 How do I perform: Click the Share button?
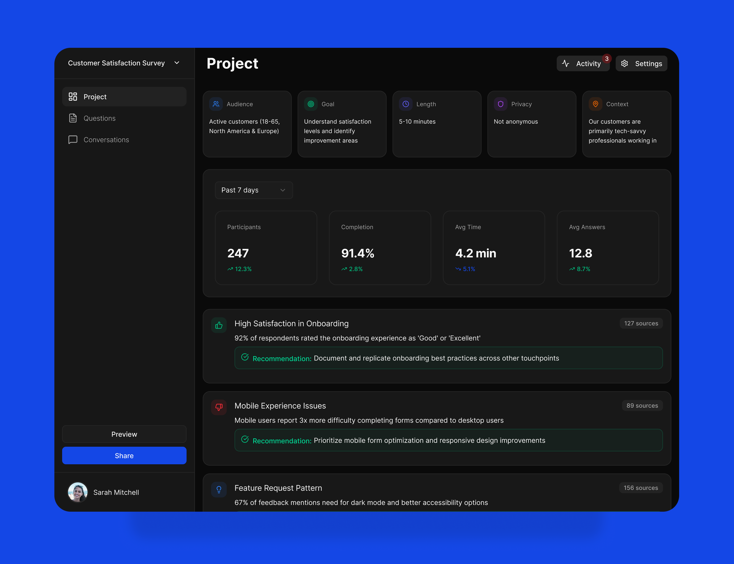click(x=124, y=456)
